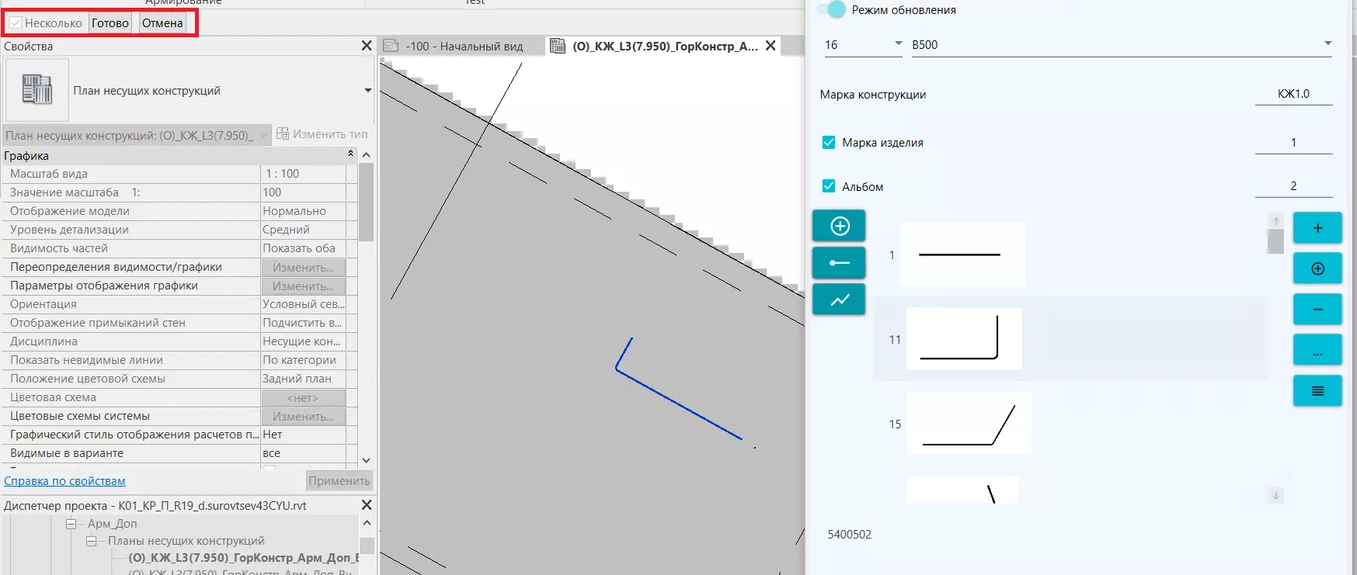Click the line-with-endpoint tool icon

click(839, 263)
